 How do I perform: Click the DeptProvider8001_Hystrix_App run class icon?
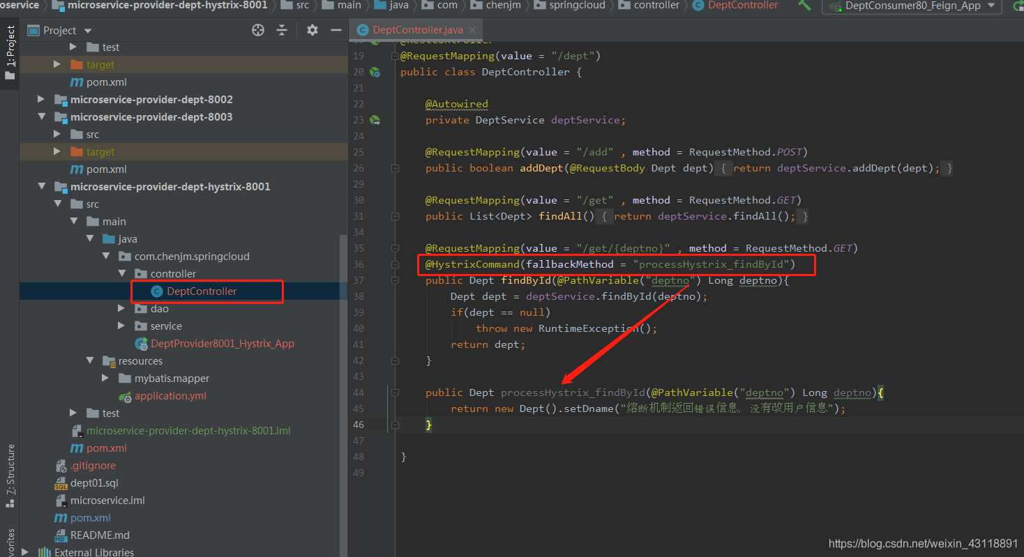(x=140, y=344)
